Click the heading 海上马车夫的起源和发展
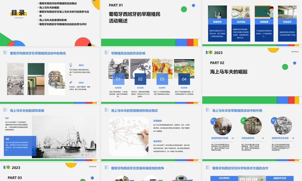Image resolution: width=302 pixels, height=181 pixels. 27,111
